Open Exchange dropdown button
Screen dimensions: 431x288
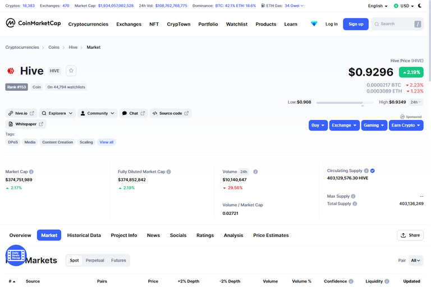pos(345,125)
